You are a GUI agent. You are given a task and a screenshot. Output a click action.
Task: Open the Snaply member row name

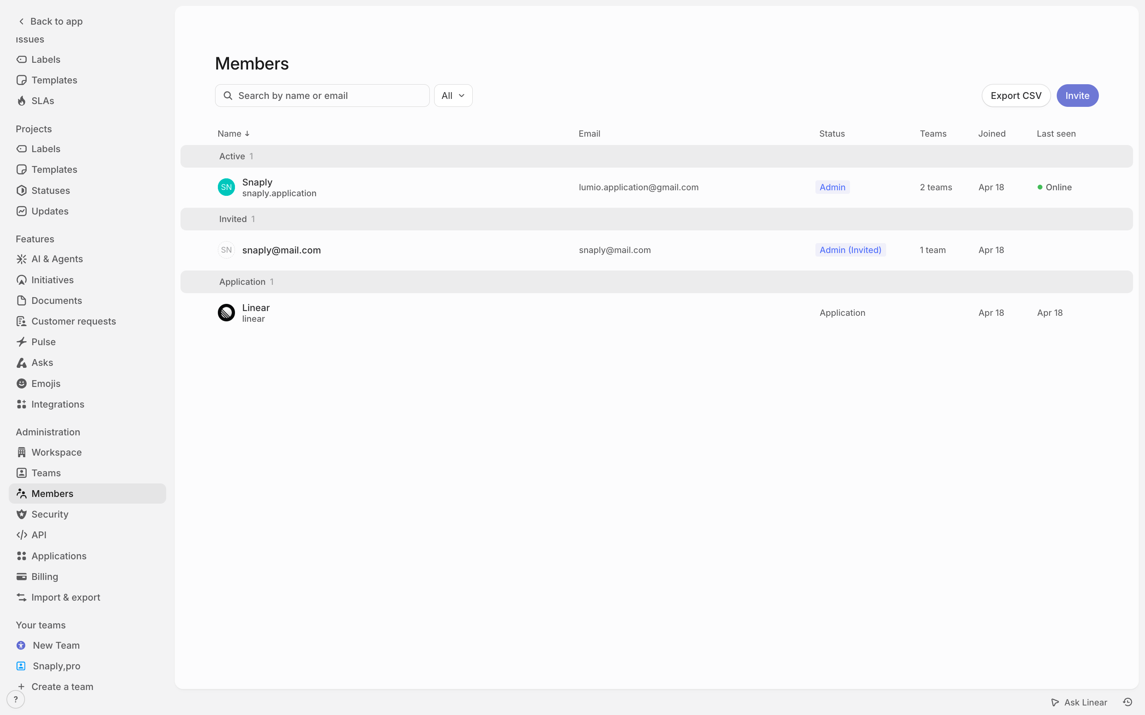pos(257,183)
